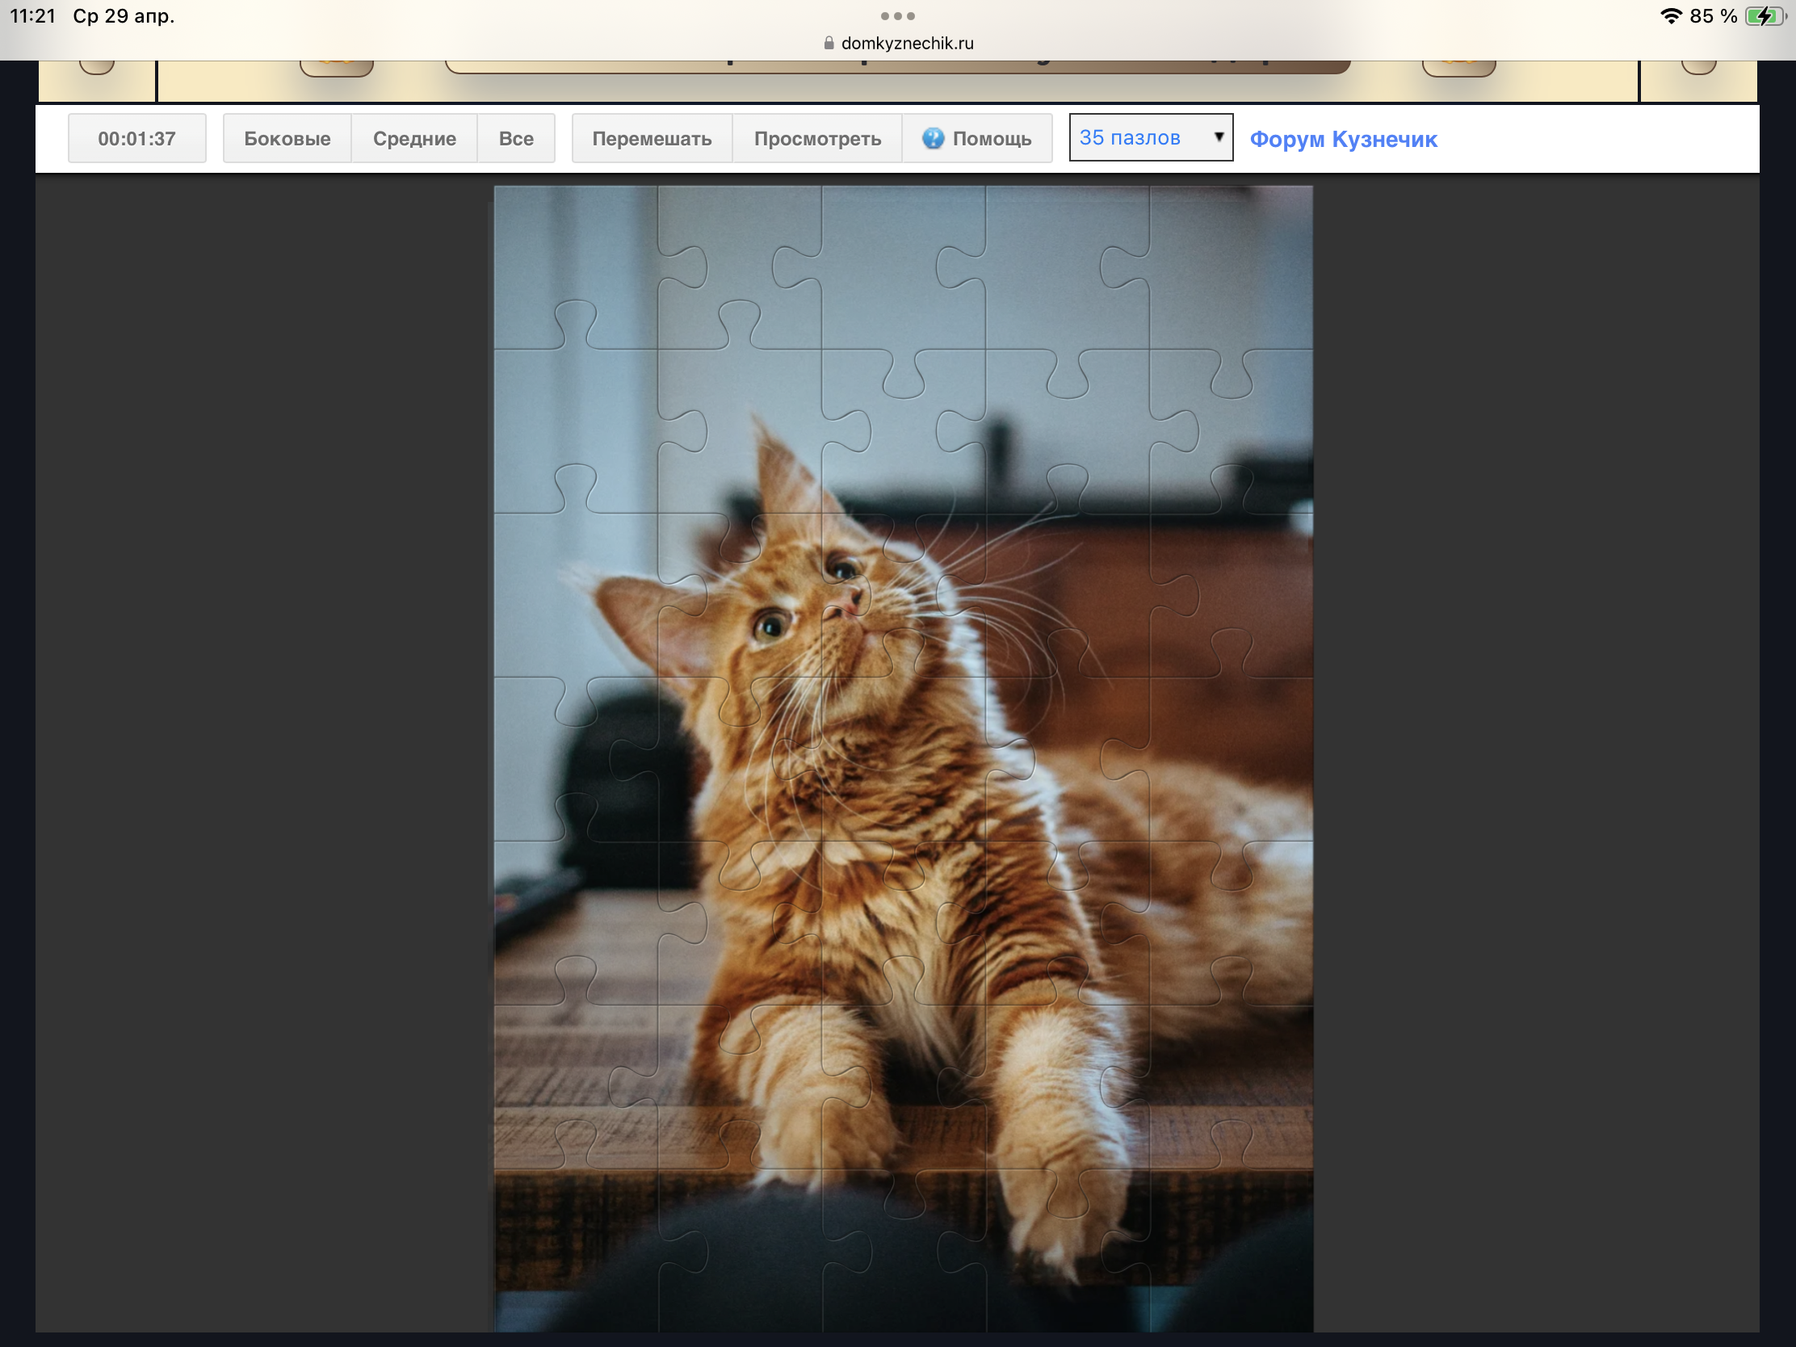This screenshot has width=1796, height=1347.
Task: Click the 00:01:37 timer display
Action: point(136,139)
